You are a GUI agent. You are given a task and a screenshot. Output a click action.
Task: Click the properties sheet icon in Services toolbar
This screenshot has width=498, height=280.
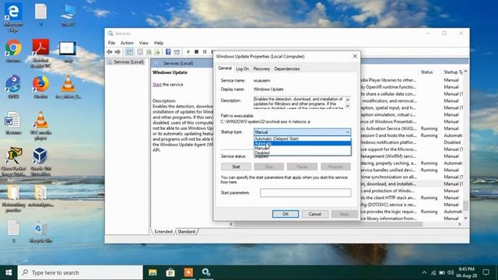click(140, 52)
